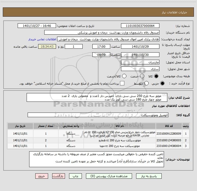The height and width of the screenshot is (191, 197).
Task: Click the need number field 1101003037000064
Action: click(x=140, y=26)
